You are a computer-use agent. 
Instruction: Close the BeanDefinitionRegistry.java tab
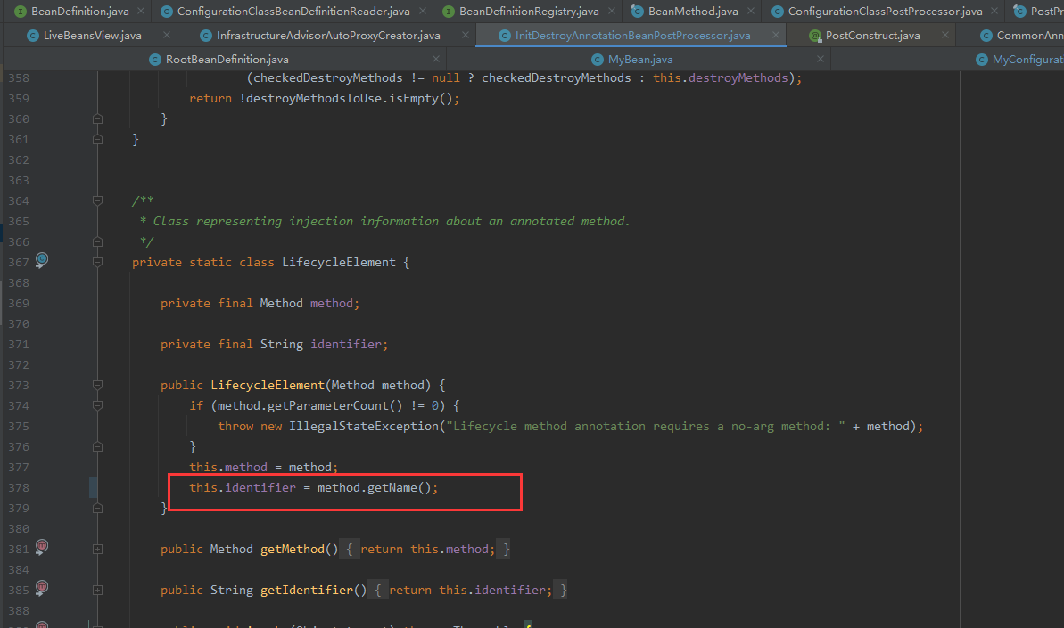(x=612, y=11)
